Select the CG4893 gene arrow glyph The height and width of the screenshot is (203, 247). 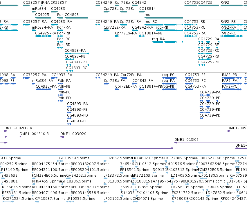[76, 18]
